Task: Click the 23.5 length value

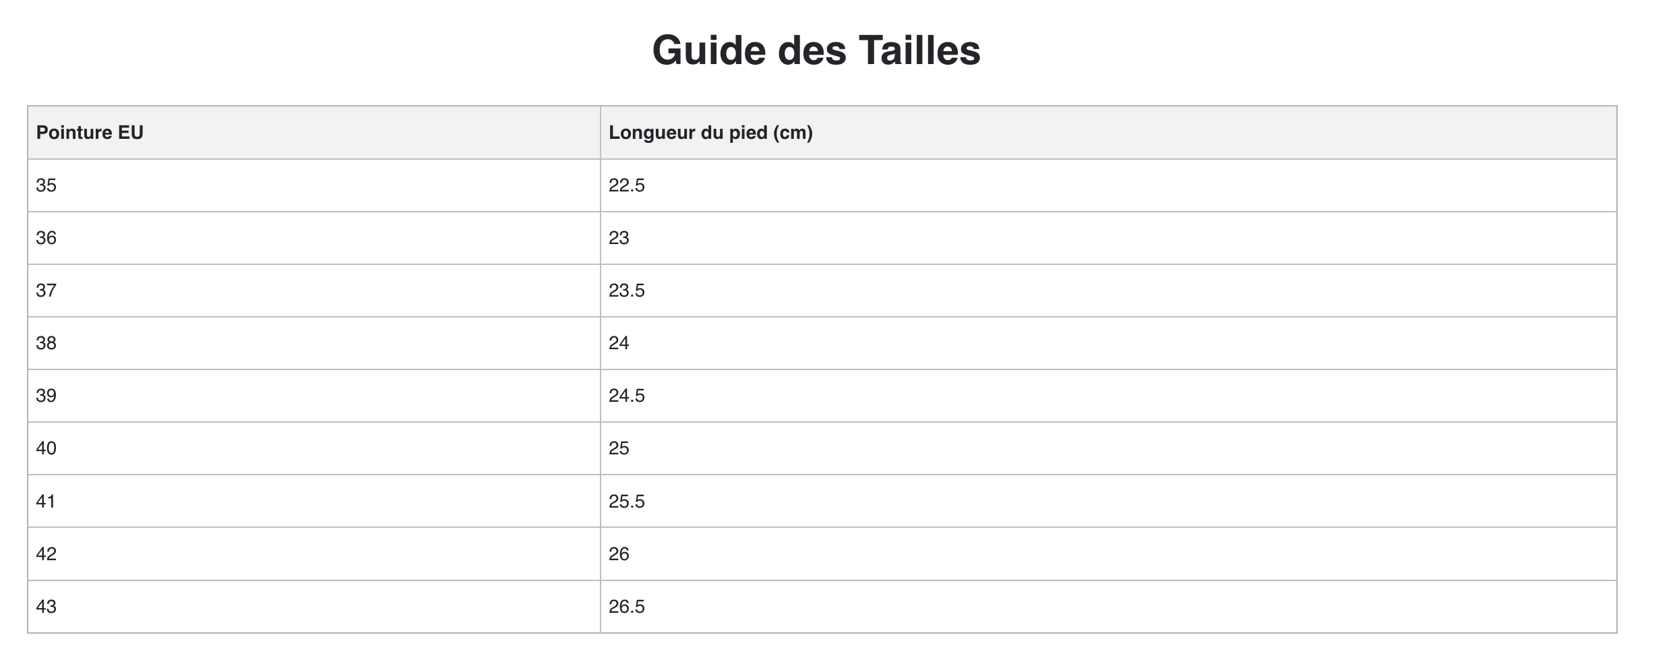Action: [627, 291]
